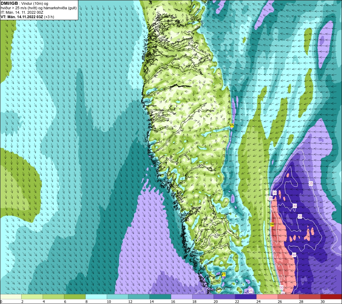The width and height of the screenshot is (342, 304).
Task: Click the '30' tick label on the color scale
Action: pos(323,302)
